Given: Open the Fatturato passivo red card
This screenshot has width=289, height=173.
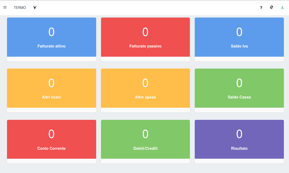Looking at the screenshot, I should point(145,37).
